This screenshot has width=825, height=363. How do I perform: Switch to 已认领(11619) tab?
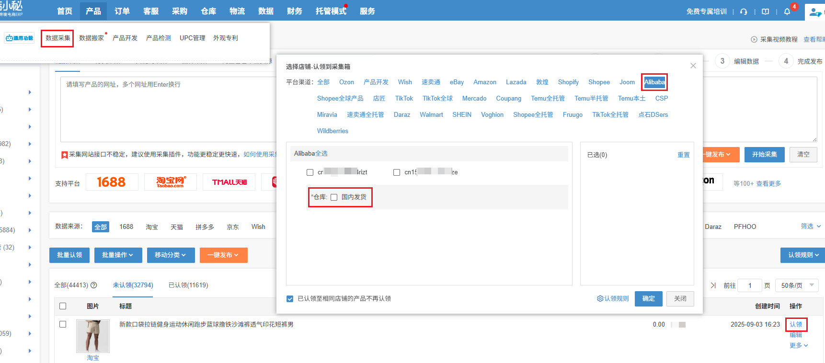188,285
